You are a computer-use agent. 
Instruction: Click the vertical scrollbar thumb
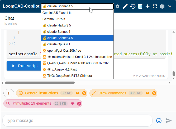click(x=174, y=74)
